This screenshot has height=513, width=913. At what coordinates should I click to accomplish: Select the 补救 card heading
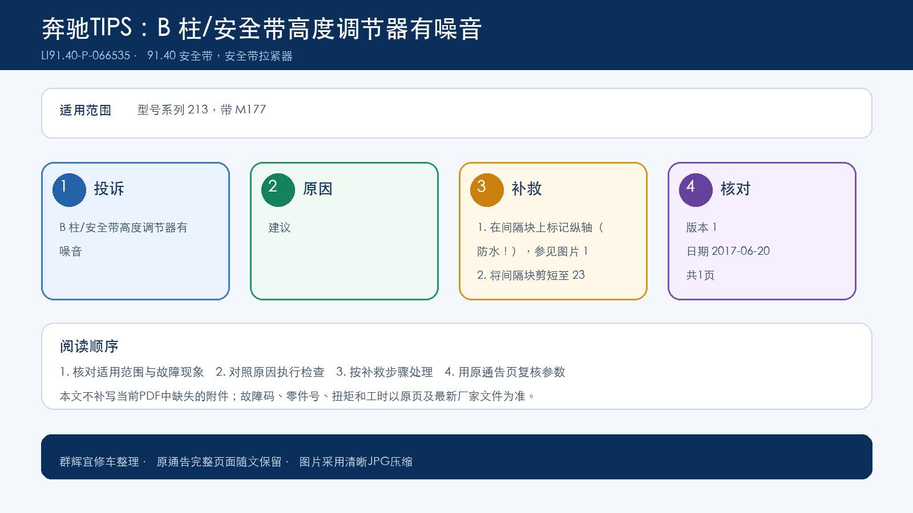527,189
